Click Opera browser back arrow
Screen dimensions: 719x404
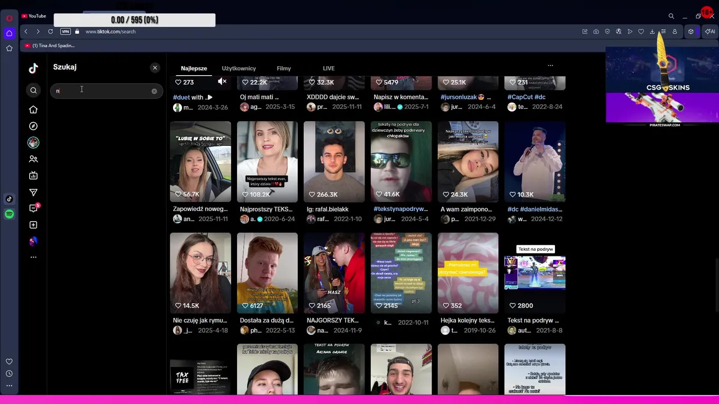pos(26,31)
